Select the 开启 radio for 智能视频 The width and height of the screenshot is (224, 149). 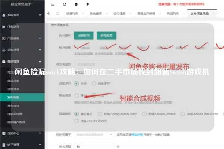click(77, 95)
